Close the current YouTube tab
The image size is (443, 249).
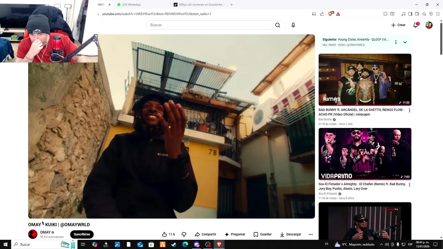(x=110, y=4)
